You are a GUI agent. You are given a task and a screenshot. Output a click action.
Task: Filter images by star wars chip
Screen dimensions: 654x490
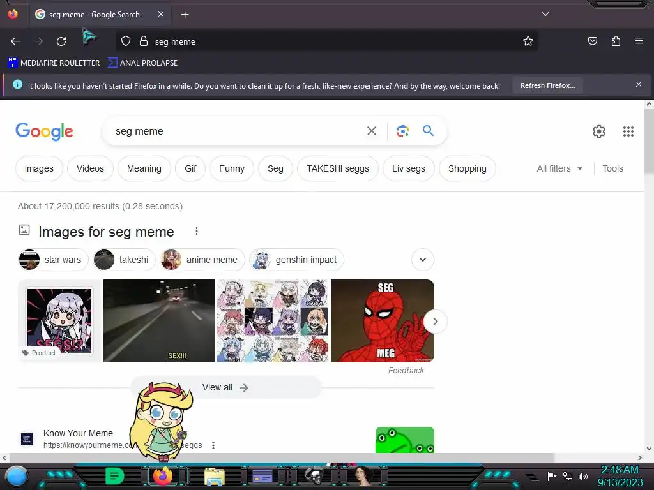54,260
